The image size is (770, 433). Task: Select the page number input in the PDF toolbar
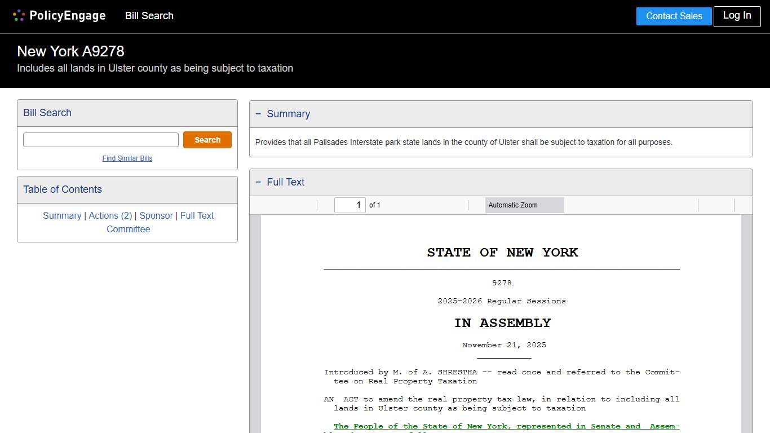[x=349, y=205]
